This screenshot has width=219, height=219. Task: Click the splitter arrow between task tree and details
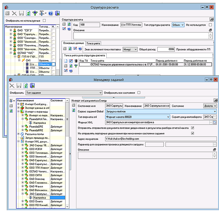click(70, 154)
